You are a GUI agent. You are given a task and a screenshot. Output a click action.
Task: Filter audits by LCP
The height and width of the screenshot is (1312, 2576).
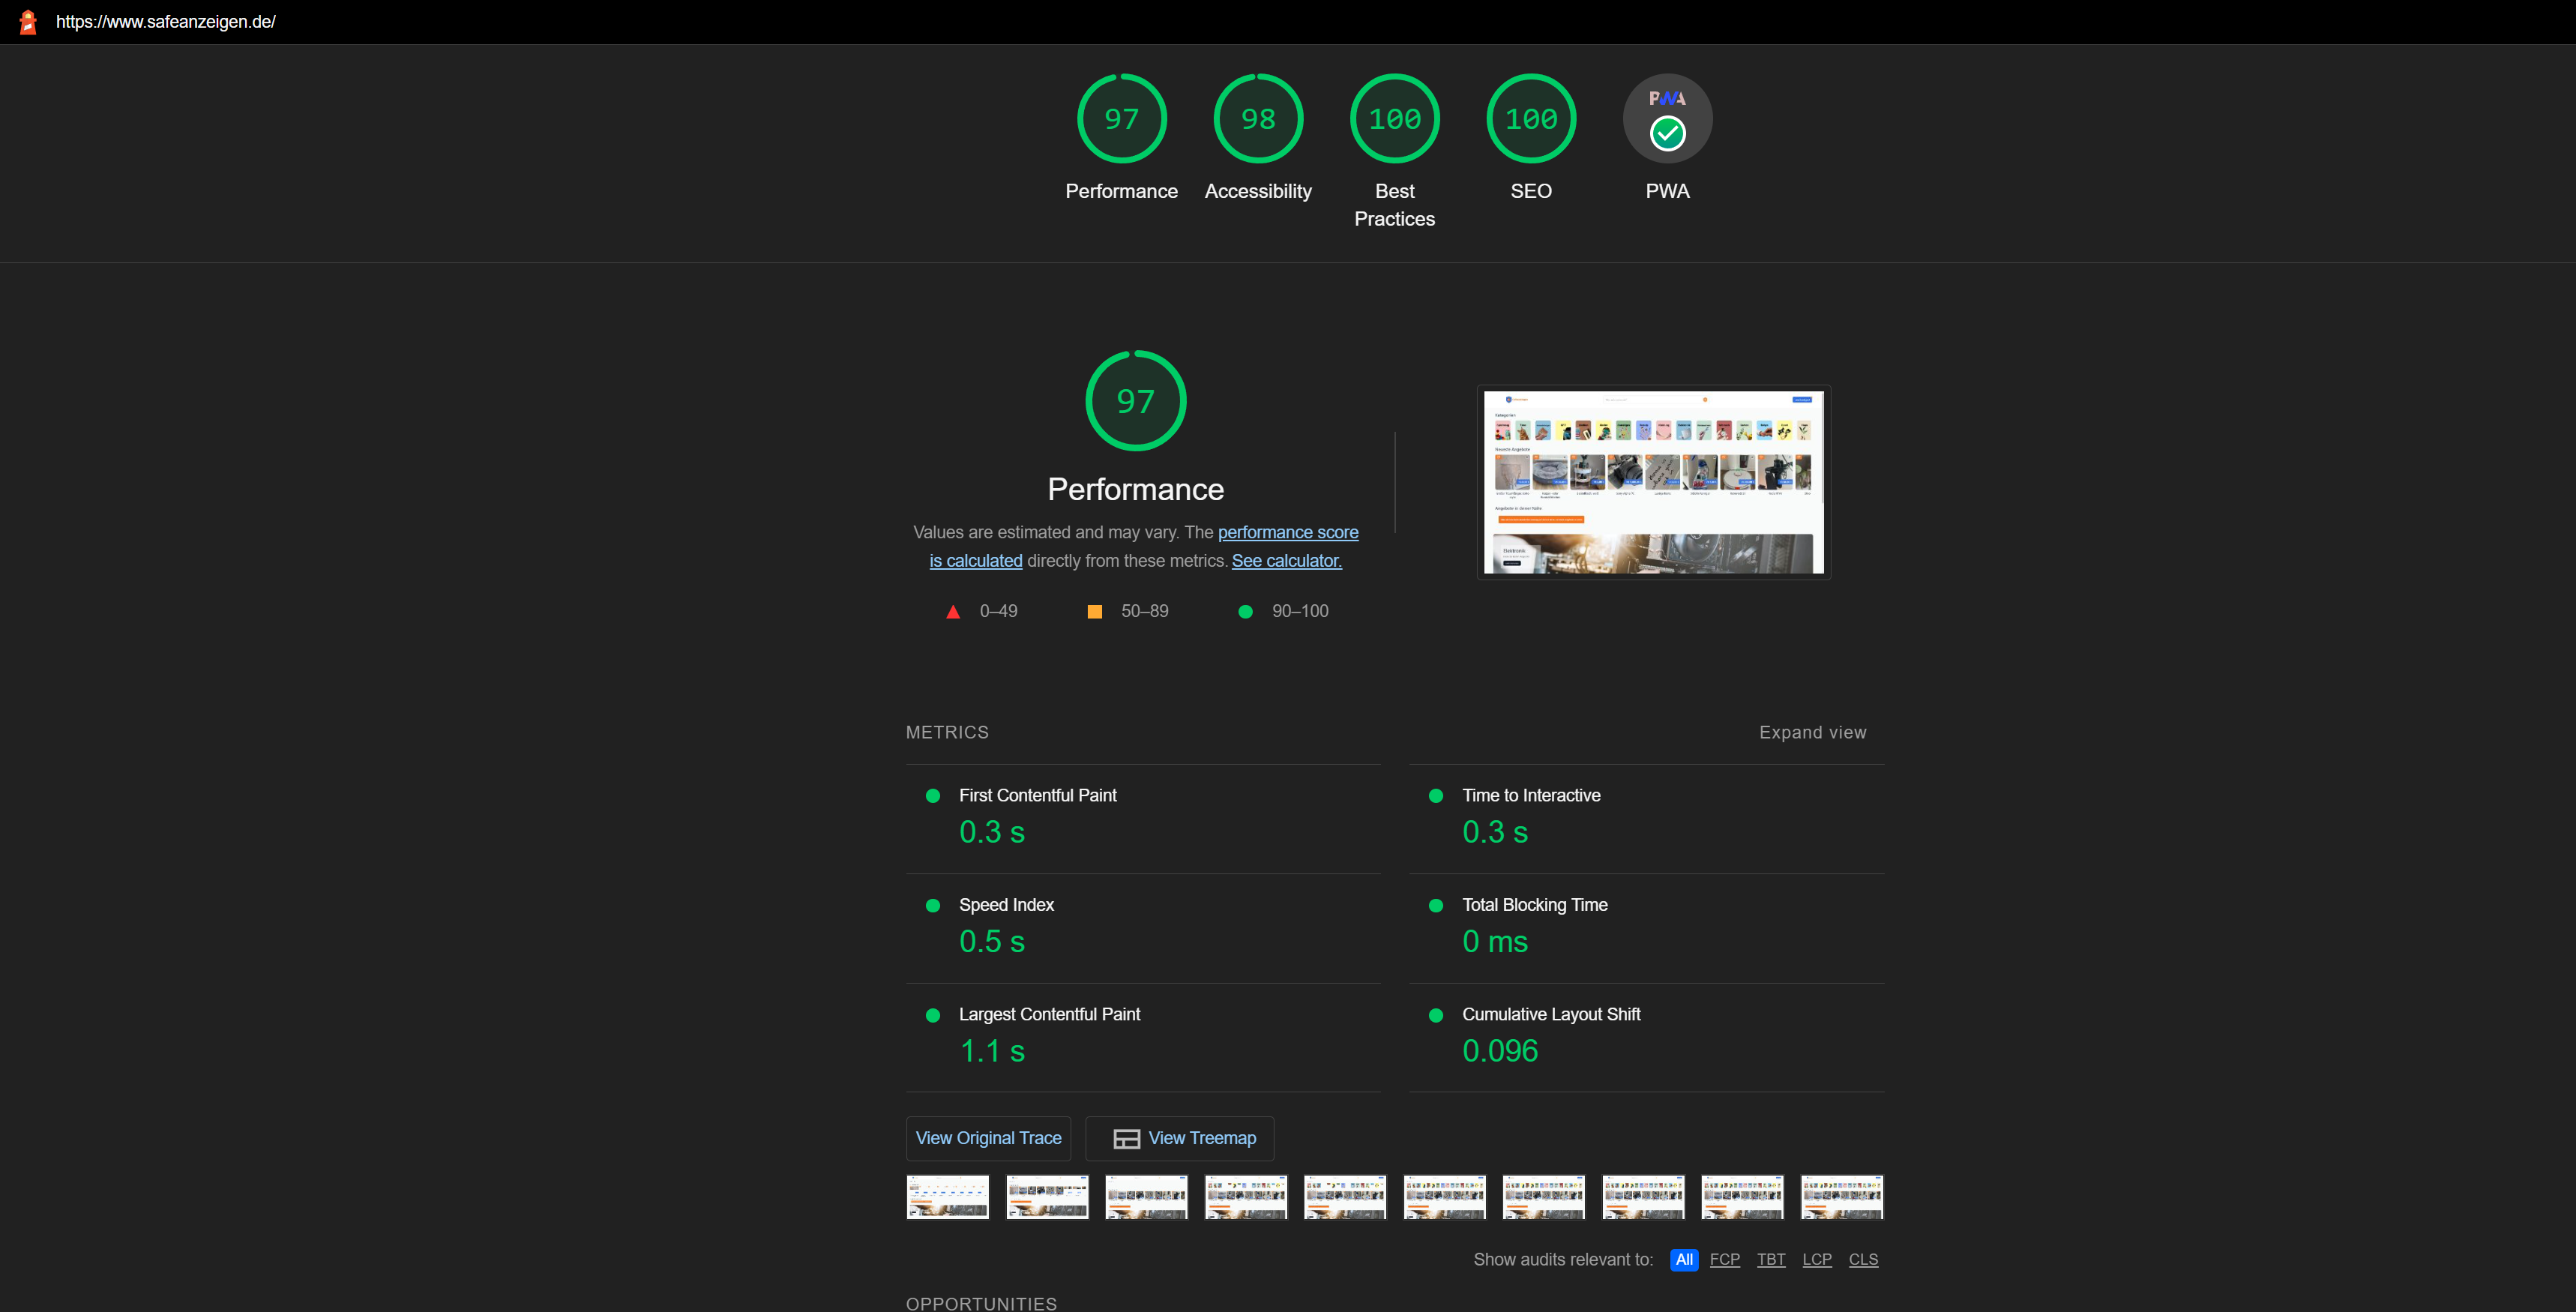pyautogui.click(x=1816, y=1260)
